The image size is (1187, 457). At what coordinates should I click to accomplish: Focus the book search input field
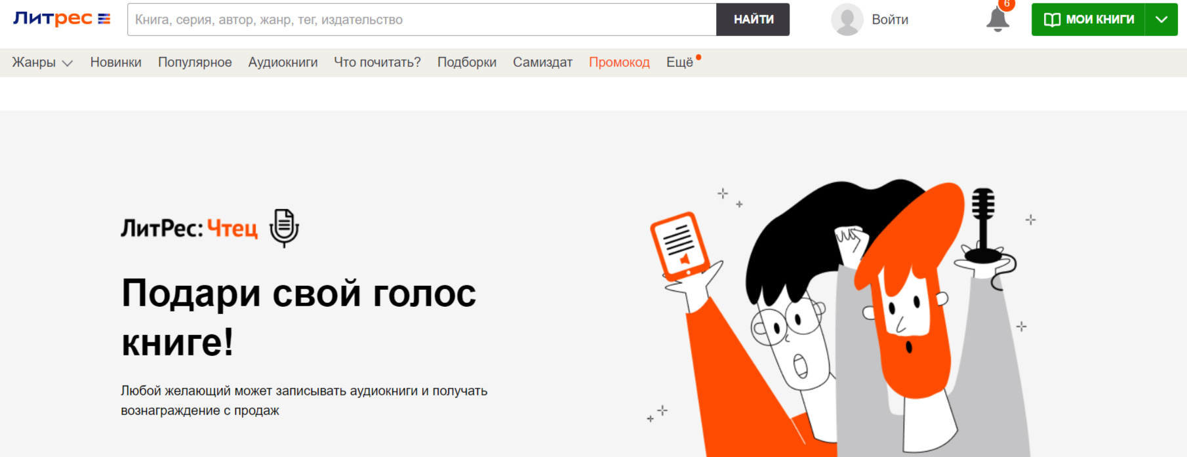(422, 20)
